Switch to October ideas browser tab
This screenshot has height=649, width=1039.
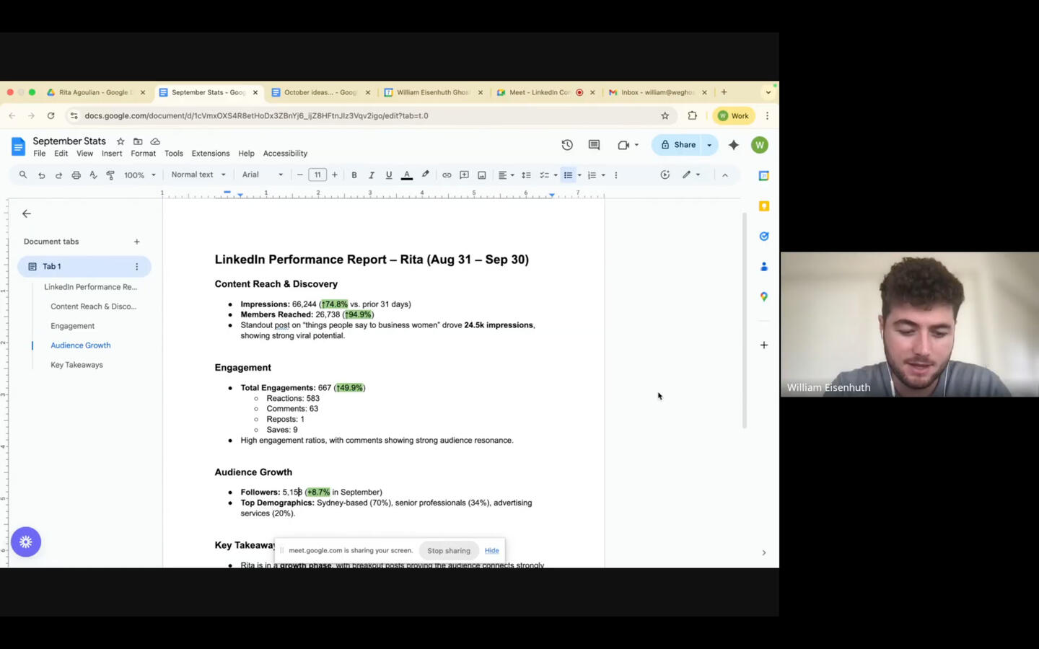[x=320, y=92]
